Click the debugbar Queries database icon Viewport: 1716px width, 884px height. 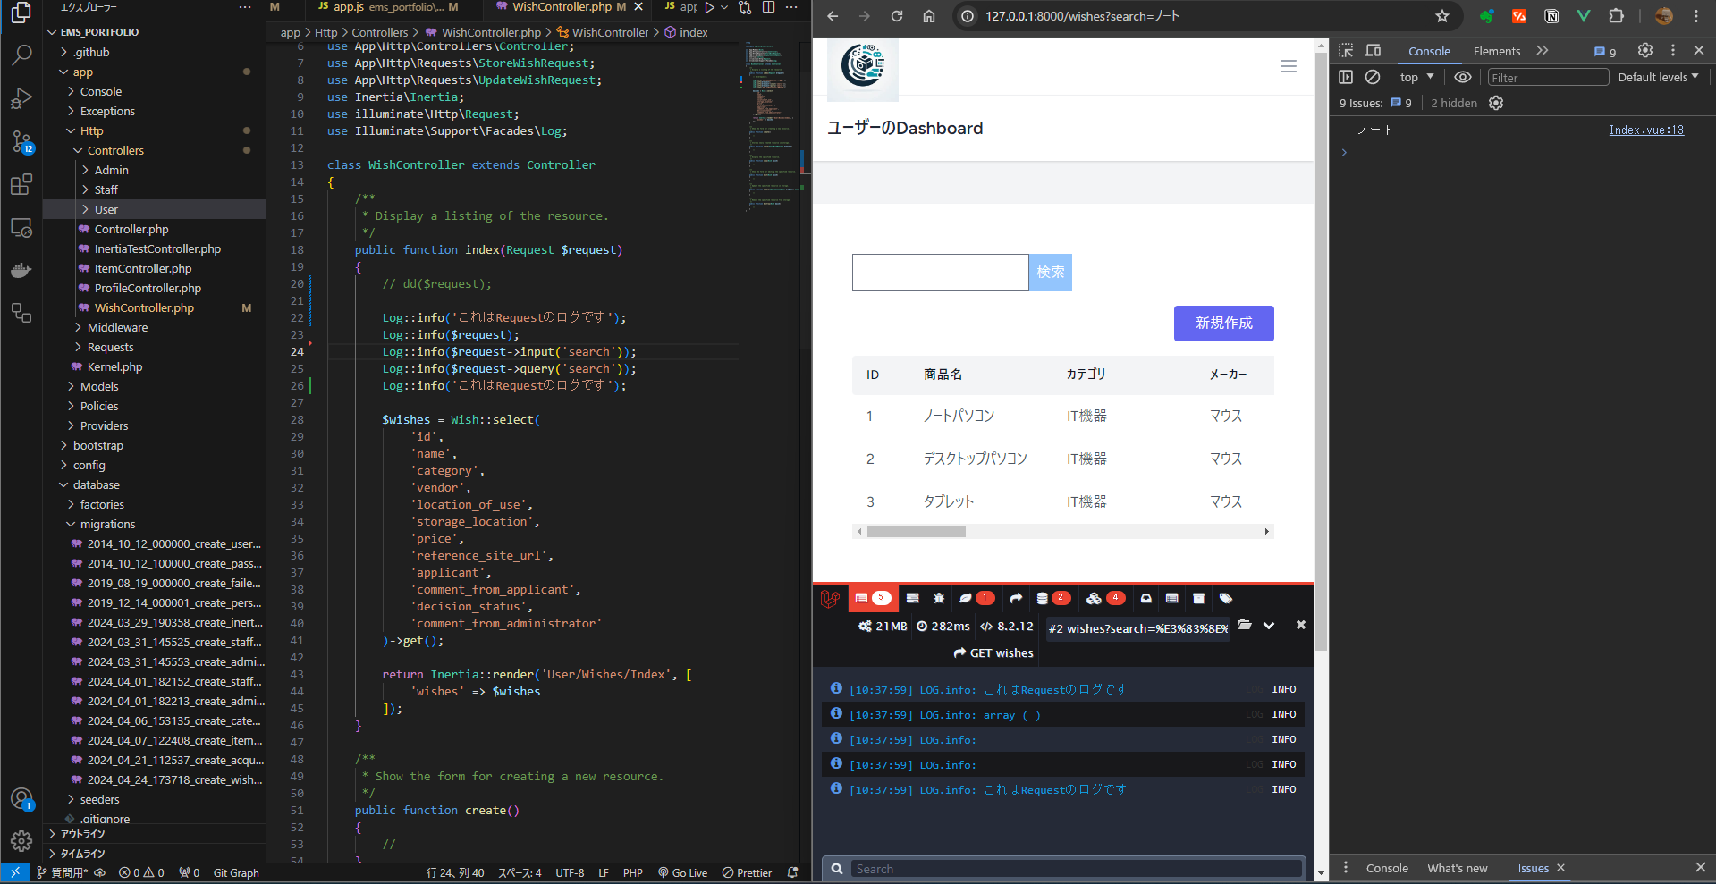[1042, 599]
